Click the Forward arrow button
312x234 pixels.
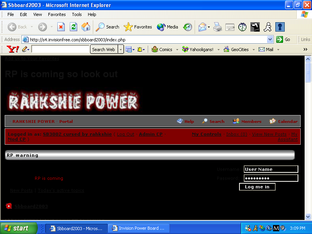43,27
